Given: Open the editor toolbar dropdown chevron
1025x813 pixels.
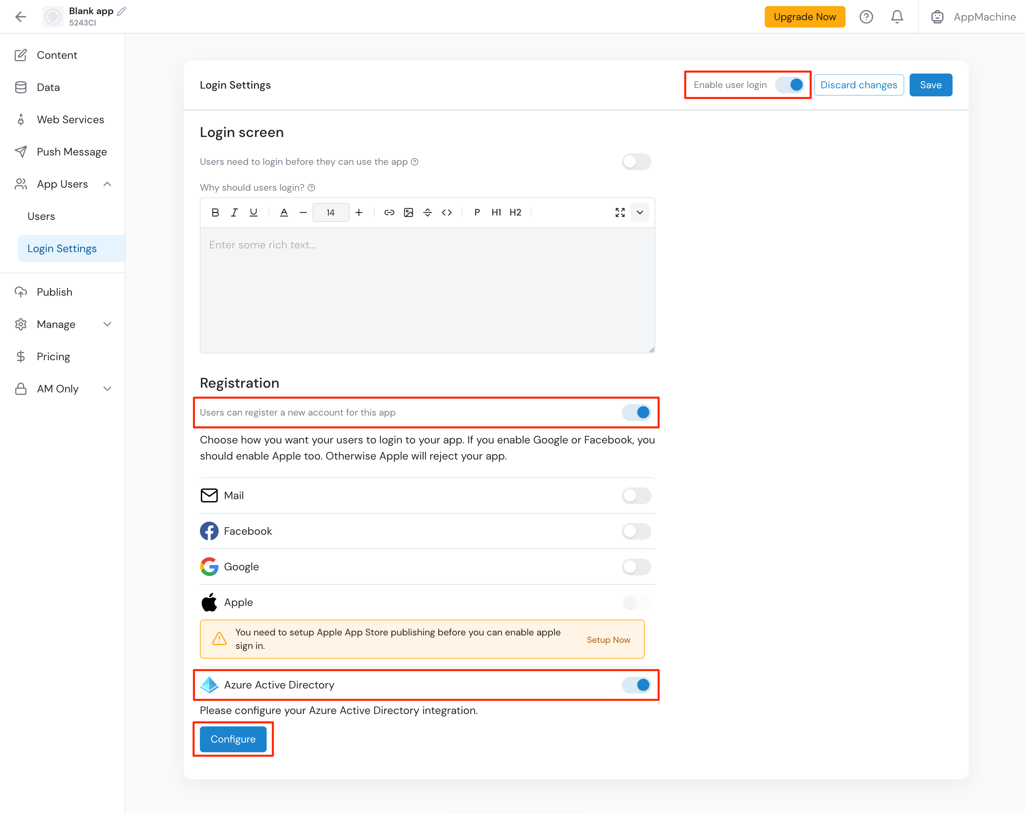Looking at the screenshot, I should click(x=640, y=212).
